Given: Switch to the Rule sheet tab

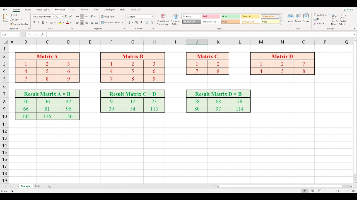Looking at the screenshot, I should click(x=37, y=186).
